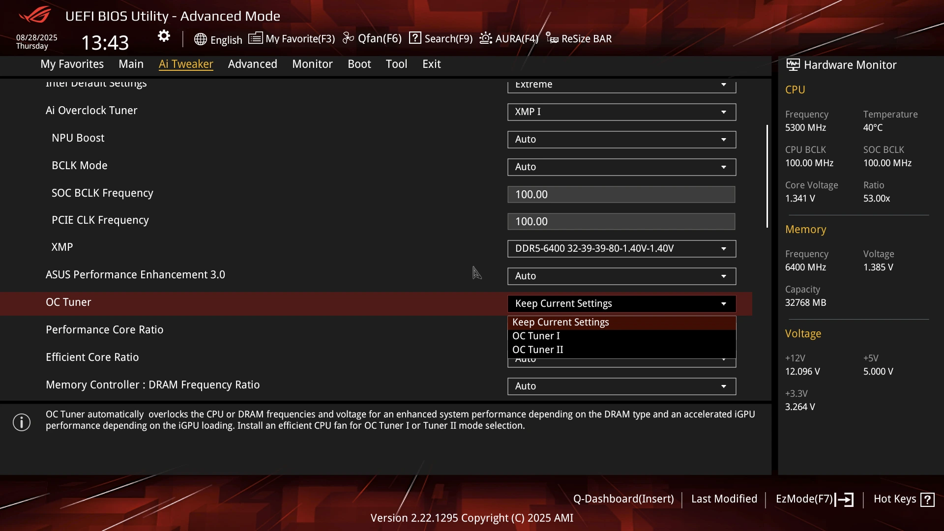Show Last Modified settings
944x531 pixels.
[x=724, y=499]
